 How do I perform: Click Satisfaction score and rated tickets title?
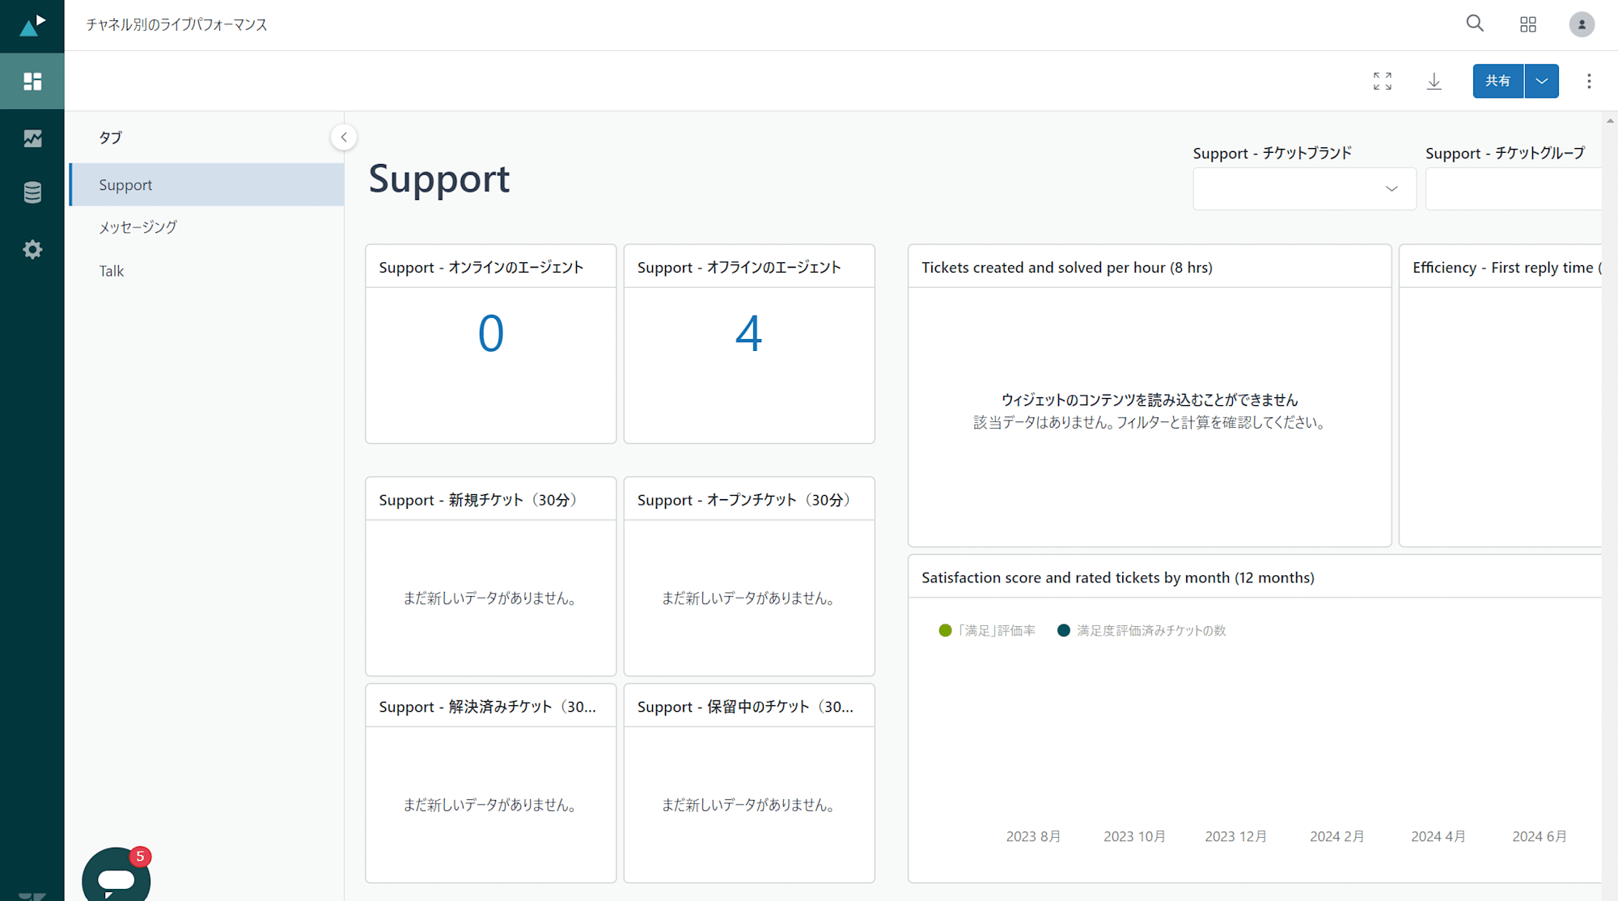tap(1118, 577)
